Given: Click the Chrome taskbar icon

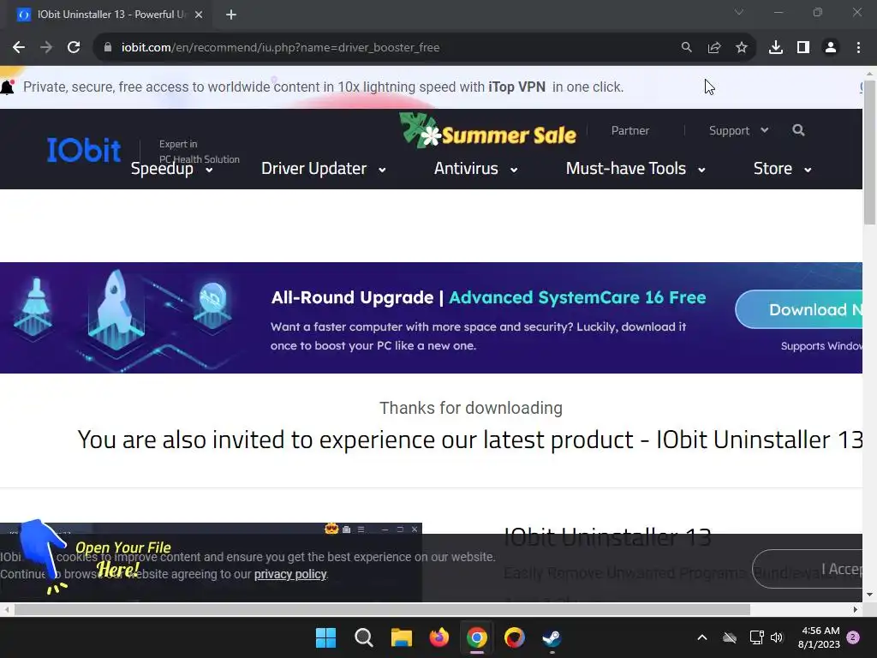Looking at the screenshot, I should [476, 637].
